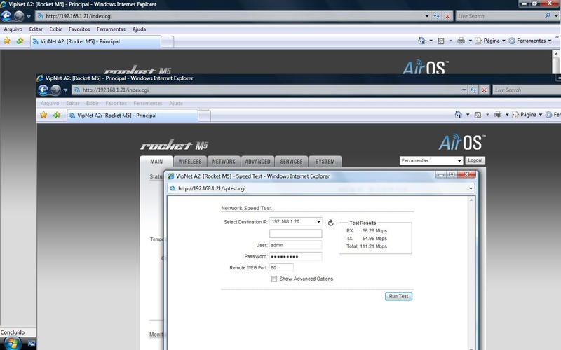Click Logout button on AirOS page
The image size is (561, 350).
(475, 160)
